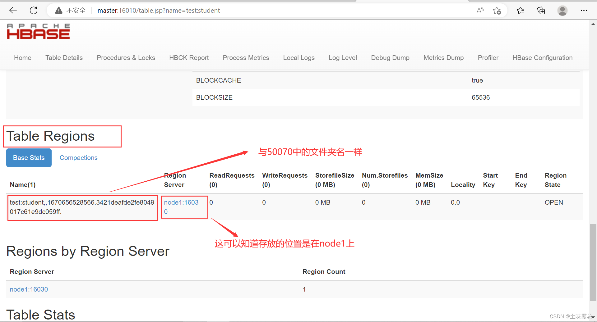Open the HBCK Report page
The height and width of the screenshot is (322, 597).
[189, 58]
